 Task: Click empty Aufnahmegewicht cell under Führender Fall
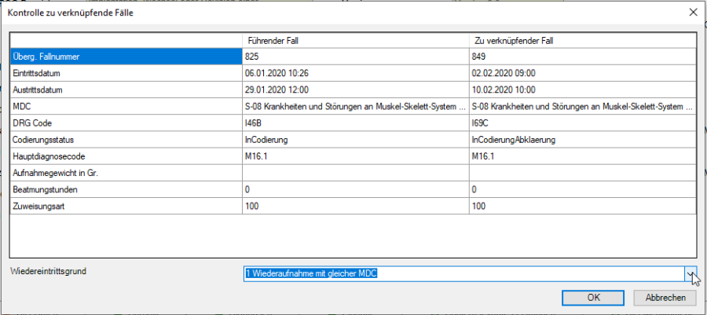pos(355,173)
